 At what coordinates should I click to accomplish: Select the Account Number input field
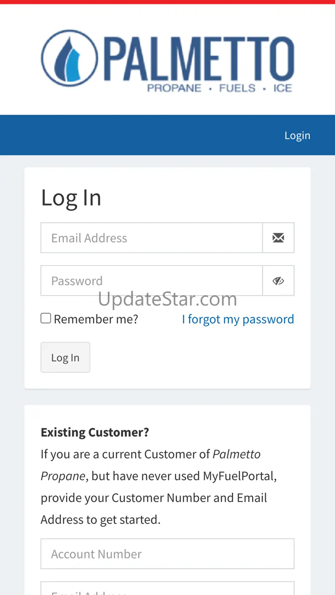[x=167, y=554]
